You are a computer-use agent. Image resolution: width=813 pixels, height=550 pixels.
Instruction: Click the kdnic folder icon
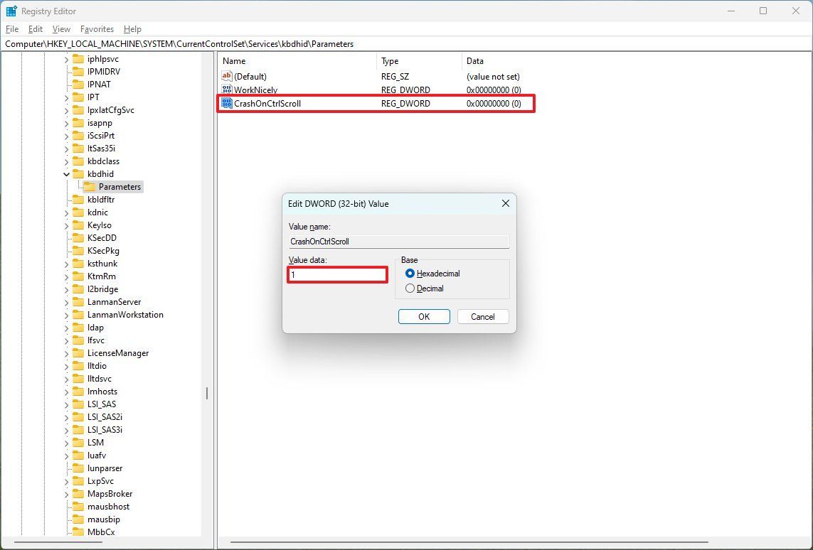pyautogui.click(x=78, y=212)
